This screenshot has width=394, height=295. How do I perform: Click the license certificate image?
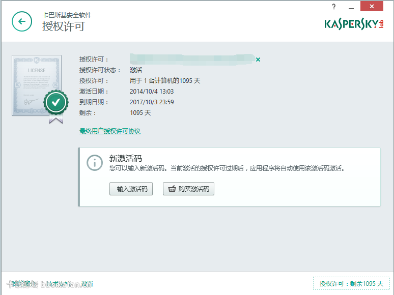pyautogui.click(x=37, y=85)
